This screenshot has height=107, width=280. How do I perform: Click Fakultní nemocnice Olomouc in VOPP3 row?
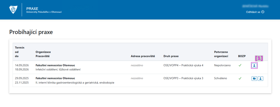pos(55,78)
